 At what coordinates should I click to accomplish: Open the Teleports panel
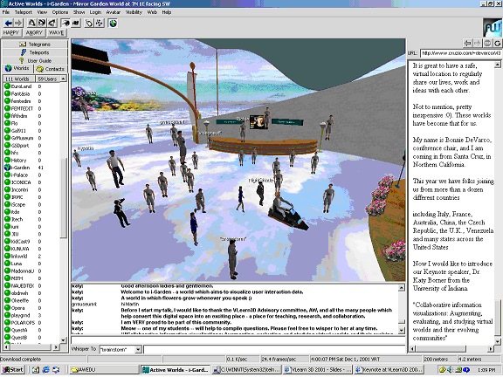pyautogui.click(x=35, y=52)
